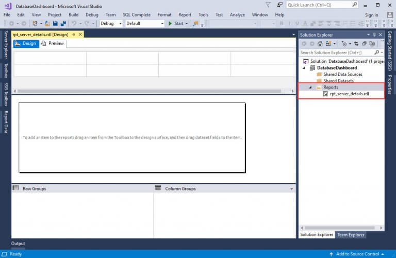Switch to the Team Explorer tab
Screen dimensions: 396x258
351,235
